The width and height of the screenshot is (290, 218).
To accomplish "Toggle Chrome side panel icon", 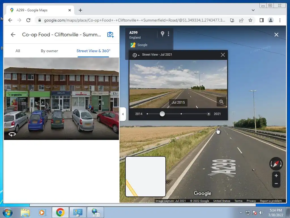I will (x=261, y=20).
